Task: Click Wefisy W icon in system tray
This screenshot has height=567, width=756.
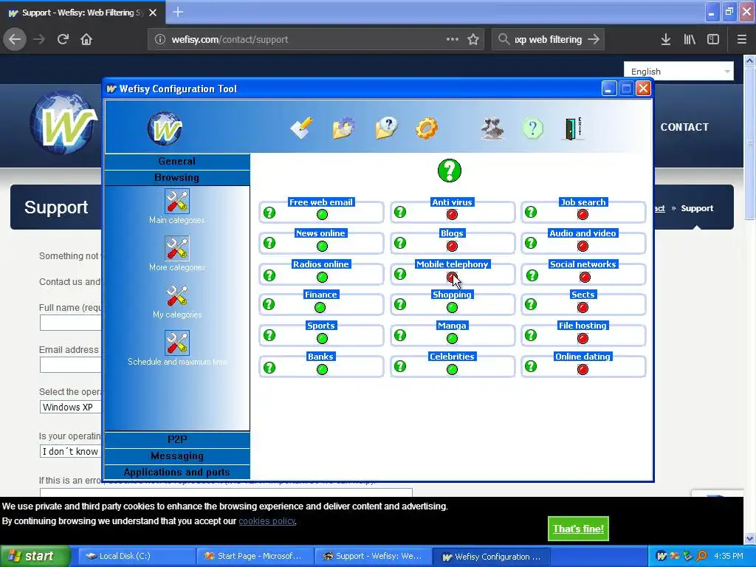Action: 662,556
